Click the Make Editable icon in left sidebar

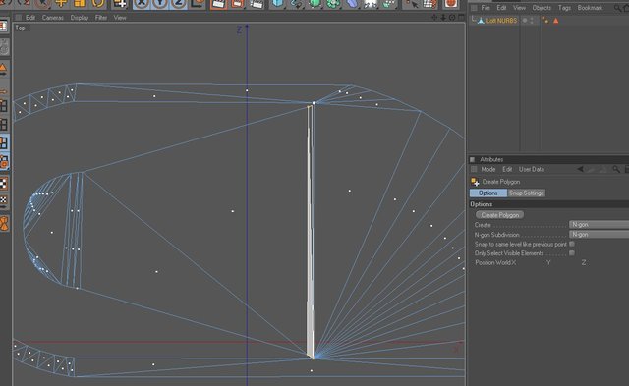coord(4,27)
